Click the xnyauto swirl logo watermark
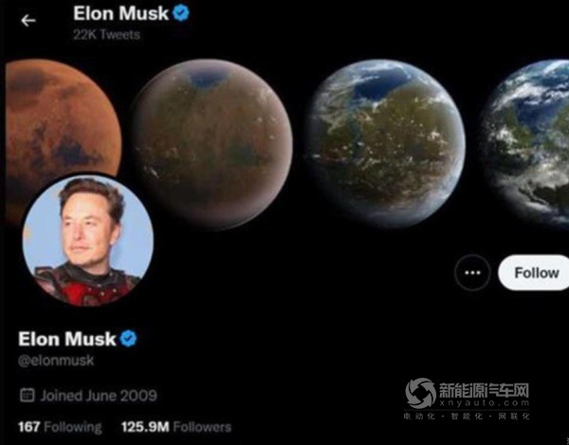Screen dimensions: 569x445 point(420,394)
